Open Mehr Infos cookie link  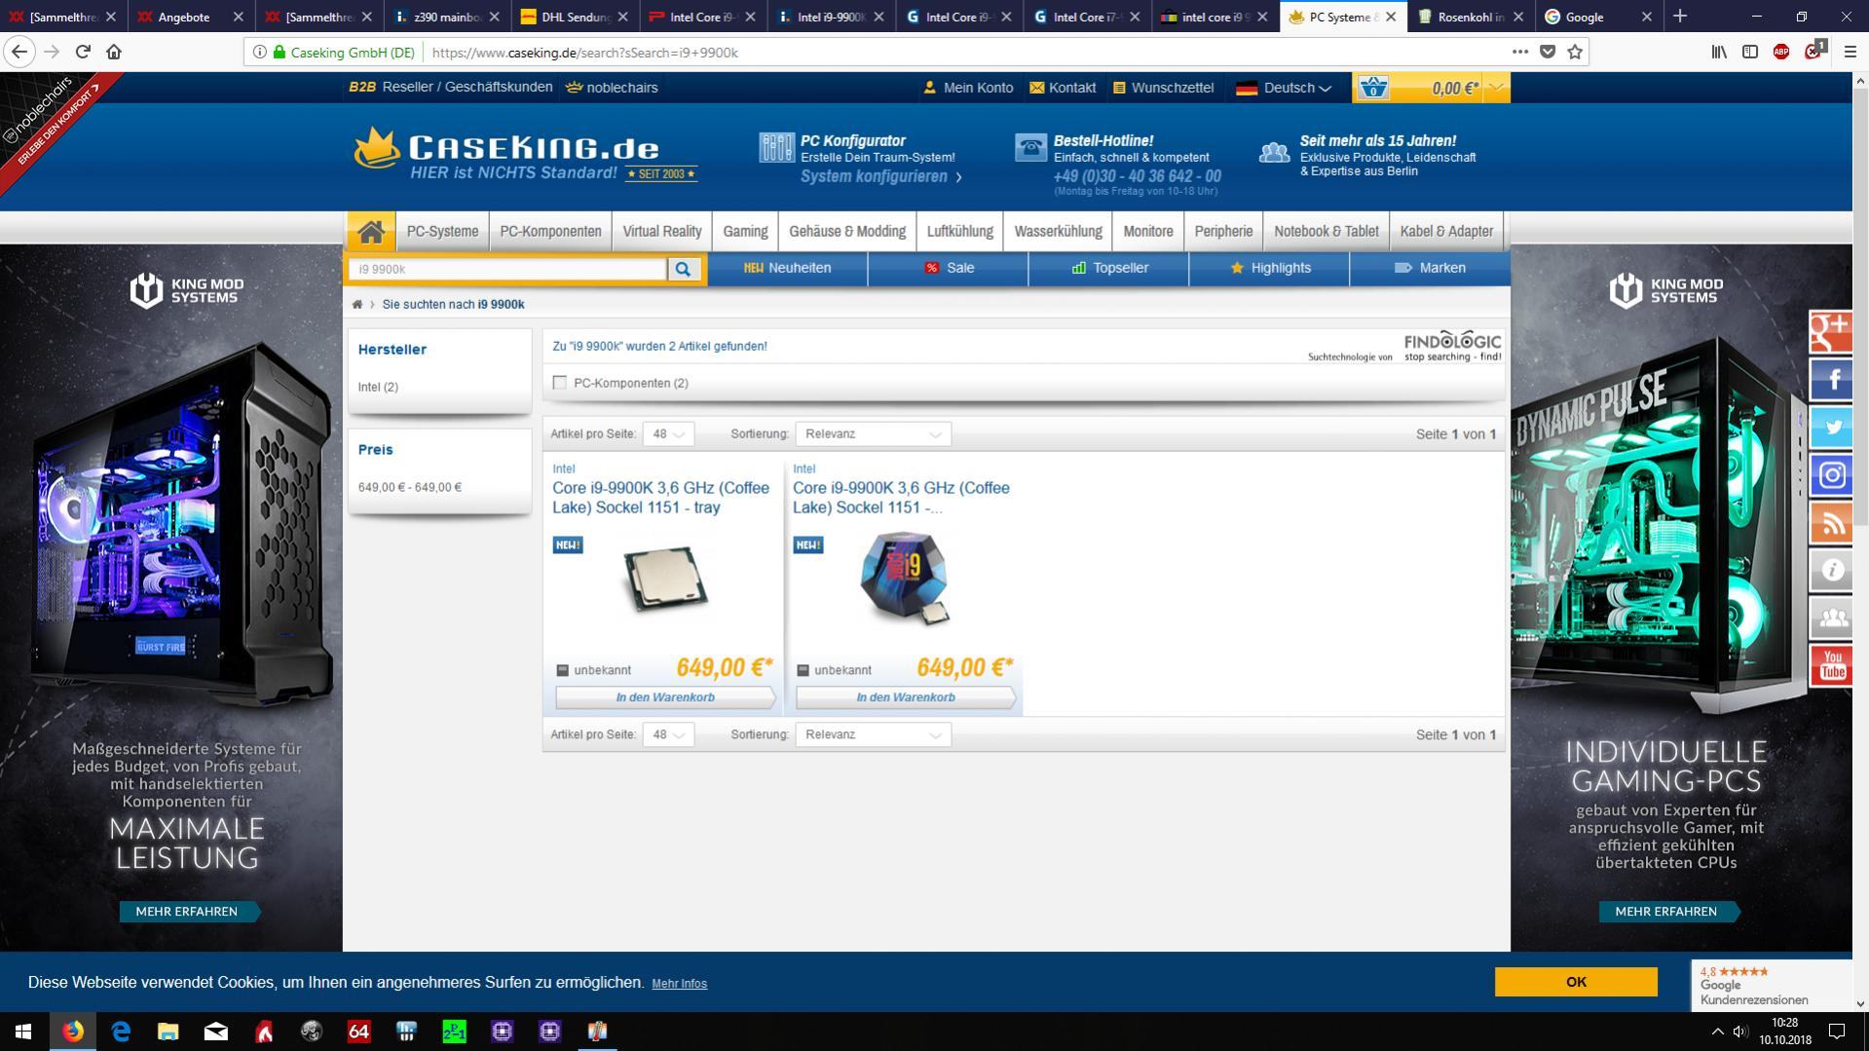tap(679, 984)
